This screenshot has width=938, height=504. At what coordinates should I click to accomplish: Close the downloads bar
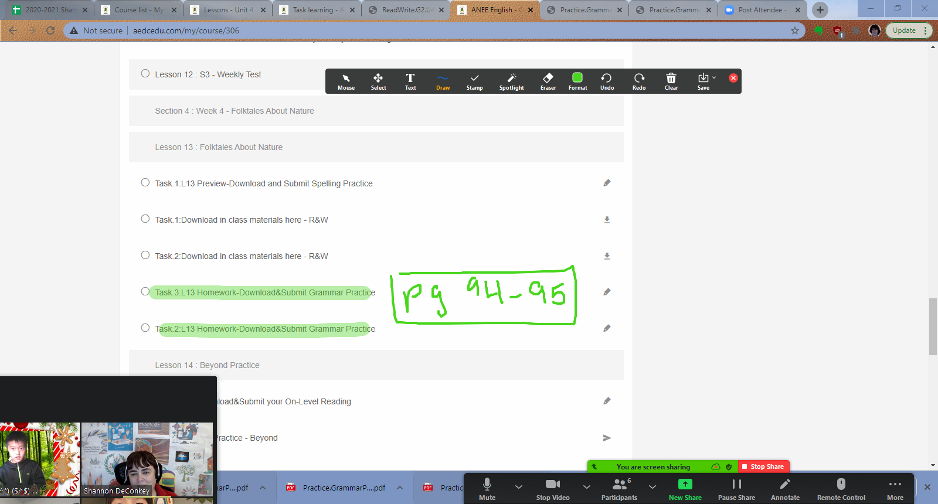point(927,487)
